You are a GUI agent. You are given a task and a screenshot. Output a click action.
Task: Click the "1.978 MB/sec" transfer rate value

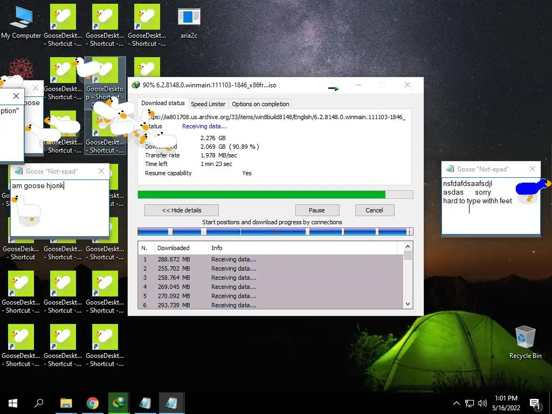coord(219,155)
